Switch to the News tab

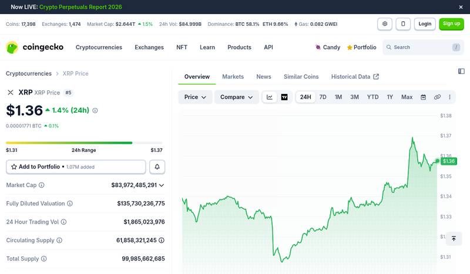click(264, 77)
